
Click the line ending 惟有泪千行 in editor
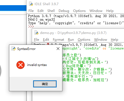[77, 76]
